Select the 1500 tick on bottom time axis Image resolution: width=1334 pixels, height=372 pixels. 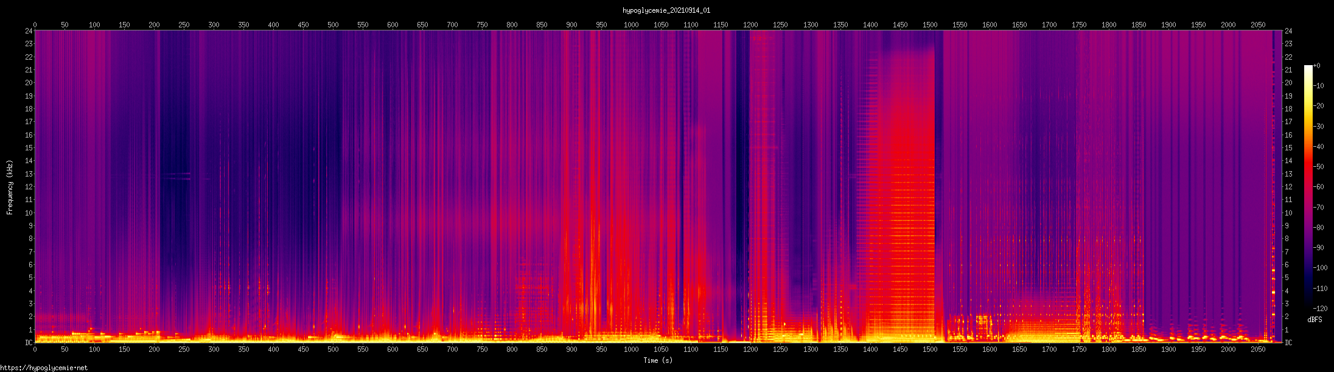(x=930, y=349)
